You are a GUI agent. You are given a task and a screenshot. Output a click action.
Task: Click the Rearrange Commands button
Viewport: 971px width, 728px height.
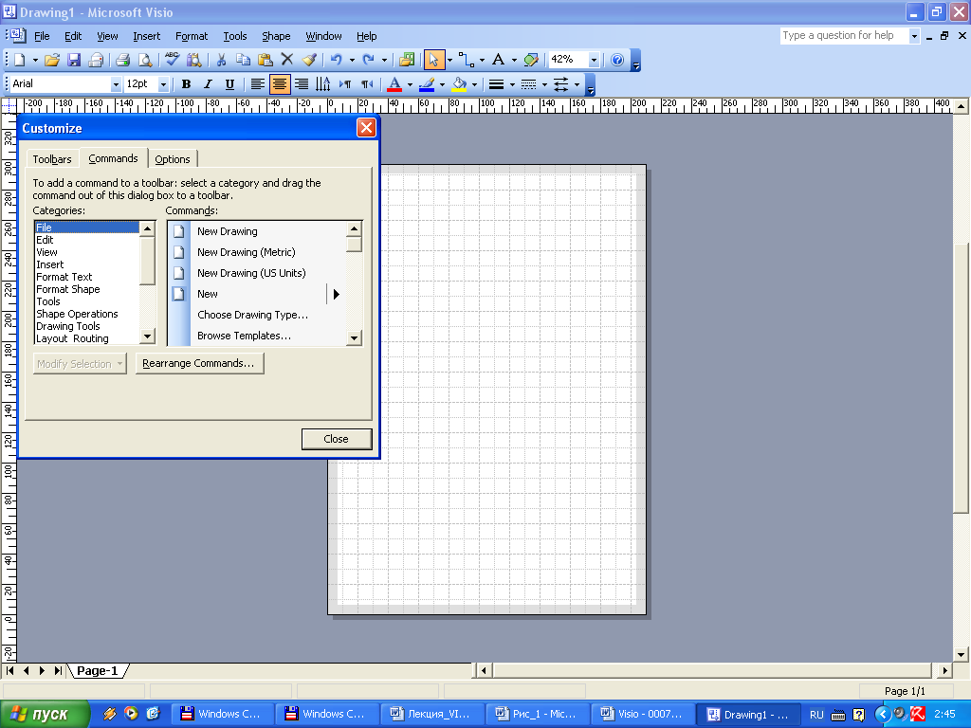pyautogui.click(x=199, y=363)
